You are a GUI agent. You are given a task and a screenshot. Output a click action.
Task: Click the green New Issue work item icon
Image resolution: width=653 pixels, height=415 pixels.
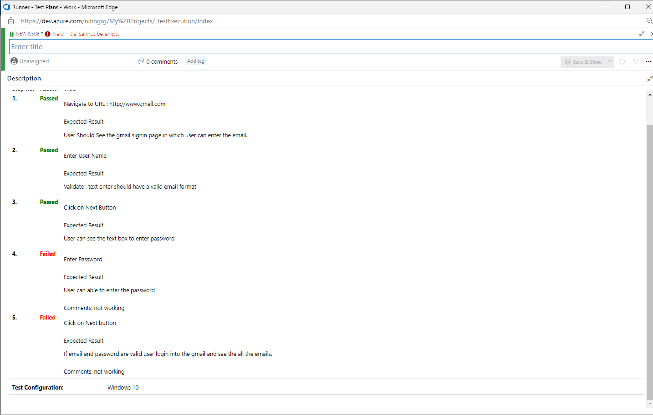click(10, 33)
